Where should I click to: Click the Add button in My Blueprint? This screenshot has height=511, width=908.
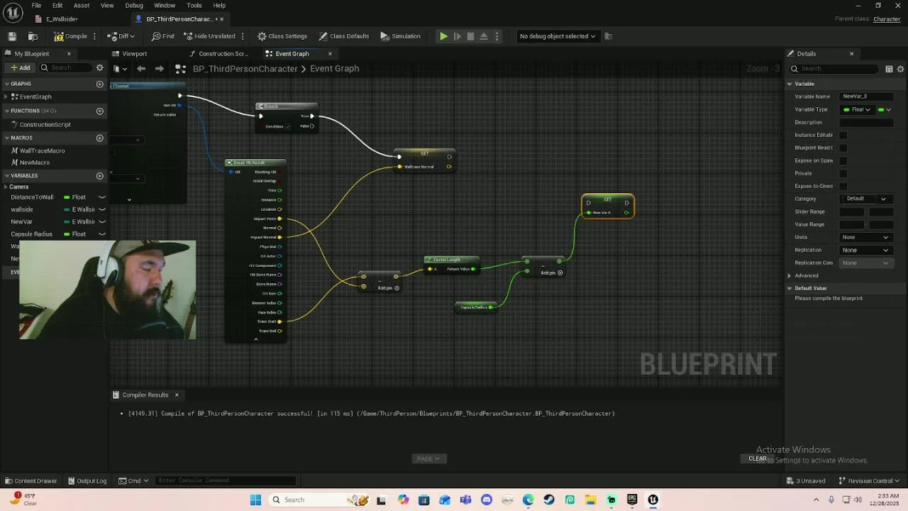tap(20, 68)
